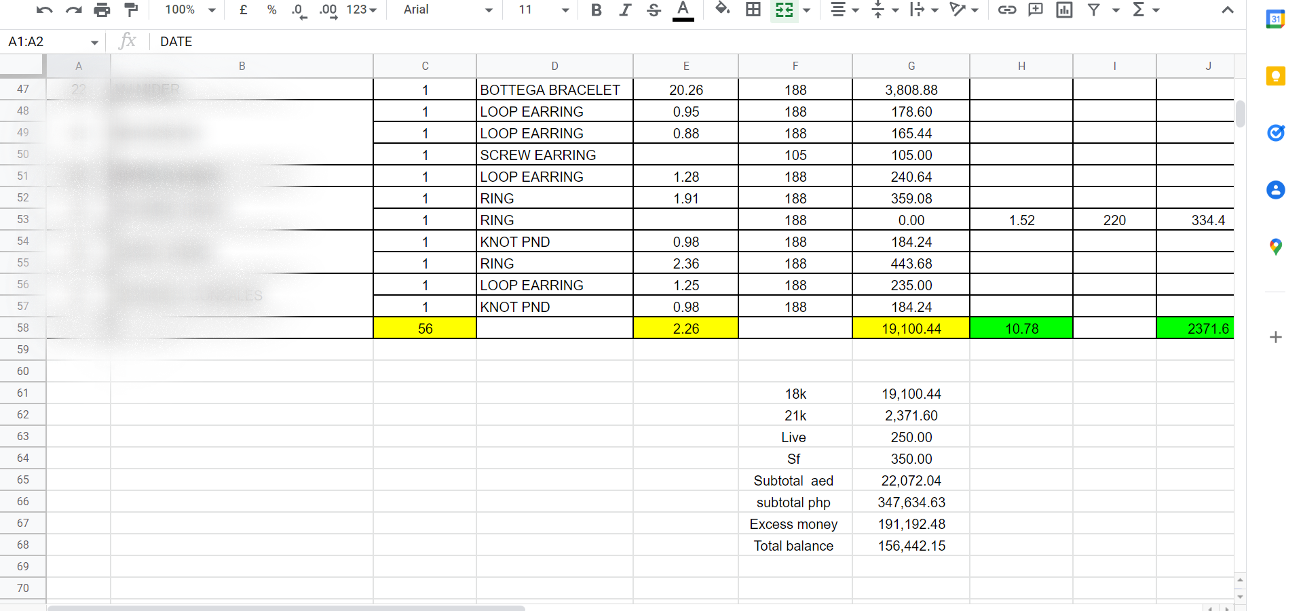1303x611 pixels.
Task: Create a filter
Action: coord(1093,9)
